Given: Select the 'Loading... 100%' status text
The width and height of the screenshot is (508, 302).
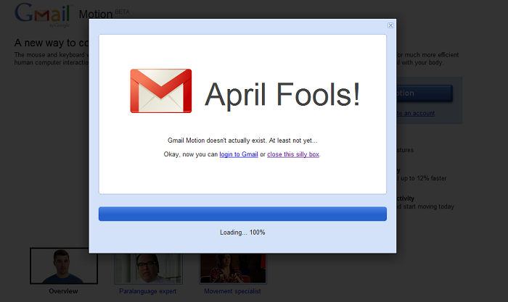Looking at the screenshot, I should tap(242, 232).
